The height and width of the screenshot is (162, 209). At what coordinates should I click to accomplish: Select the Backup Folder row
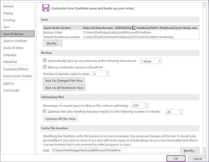point(121,32)
